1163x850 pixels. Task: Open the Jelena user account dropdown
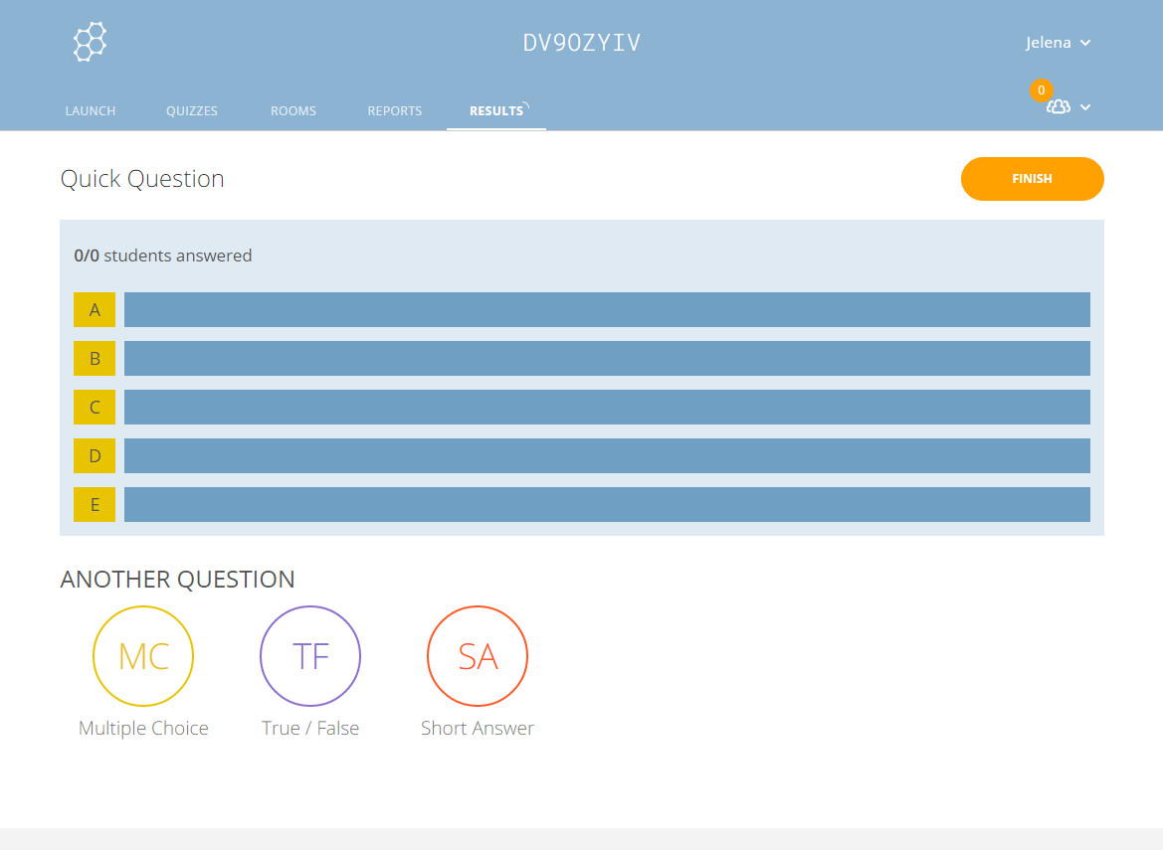pyautogui.click(x=1058, y=43)
